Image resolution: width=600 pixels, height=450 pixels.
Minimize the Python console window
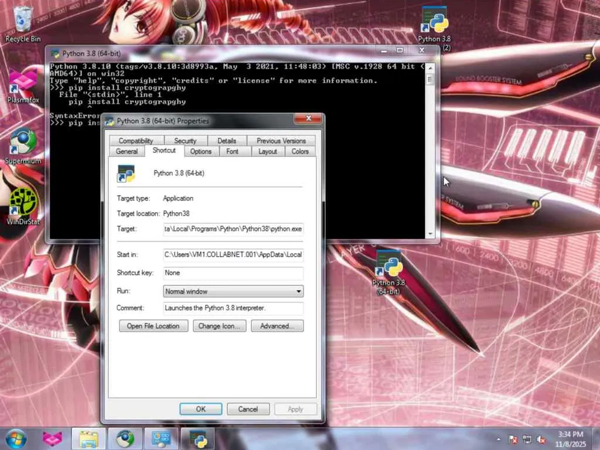(x=384, y=50)
